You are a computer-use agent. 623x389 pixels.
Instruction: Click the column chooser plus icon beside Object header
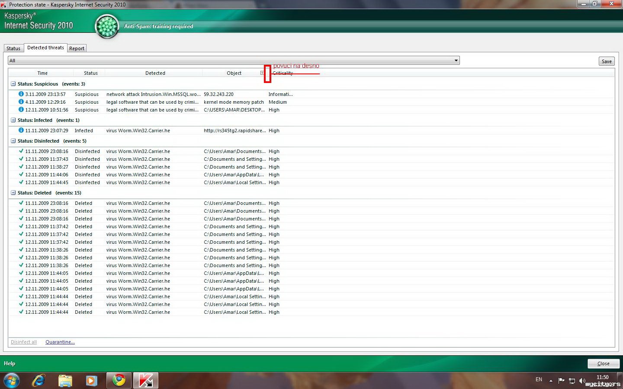pyautogui.click(x=262, y=73)
